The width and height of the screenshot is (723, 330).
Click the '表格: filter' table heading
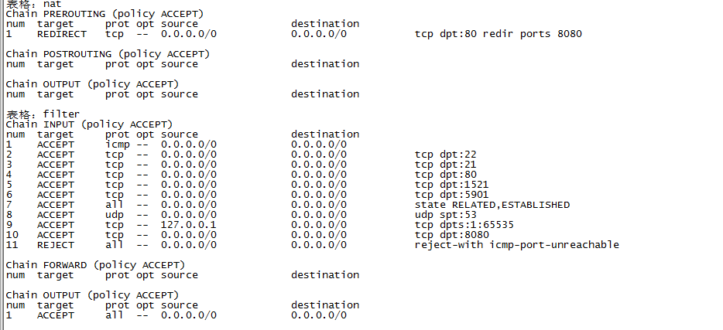[x=43, y=114]
